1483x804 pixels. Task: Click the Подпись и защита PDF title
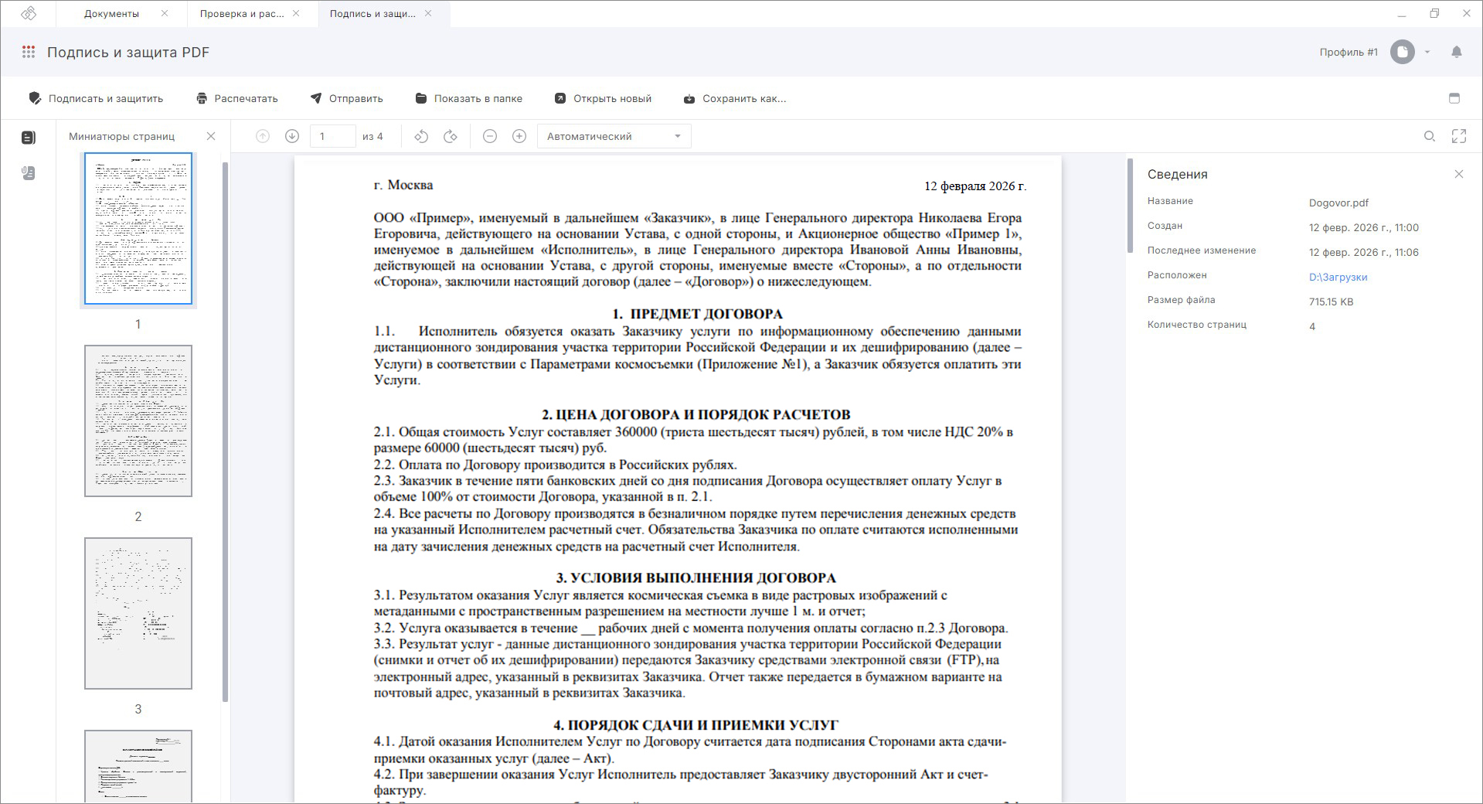pos(128,52)
